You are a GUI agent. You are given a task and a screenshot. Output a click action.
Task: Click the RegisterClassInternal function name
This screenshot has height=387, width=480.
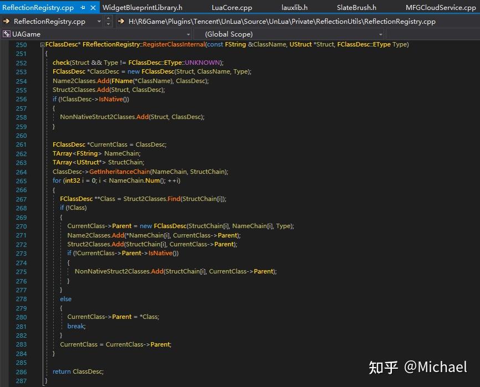click(x=174, y=44)
